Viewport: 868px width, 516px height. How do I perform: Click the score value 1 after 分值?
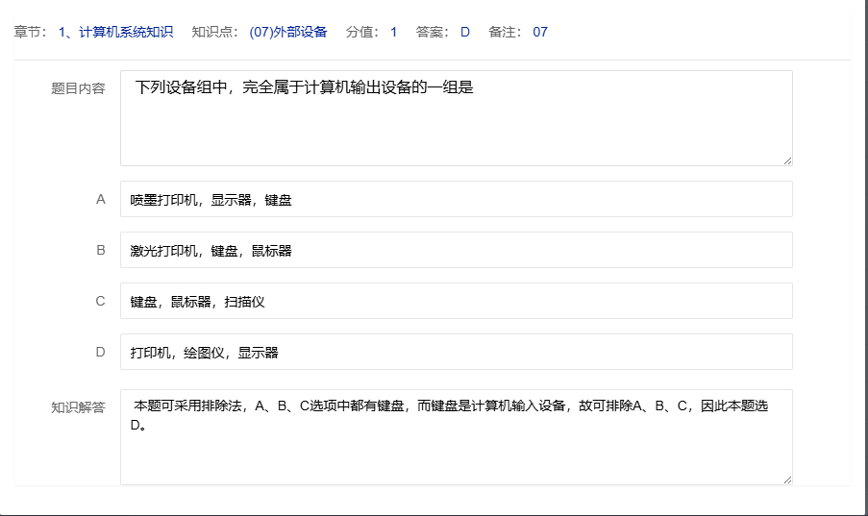tap(394, 32)
